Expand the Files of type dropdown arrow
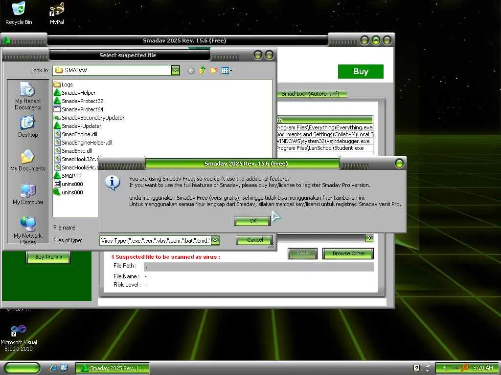This screenshot has height=375, width=501. (x=215, y=240)
